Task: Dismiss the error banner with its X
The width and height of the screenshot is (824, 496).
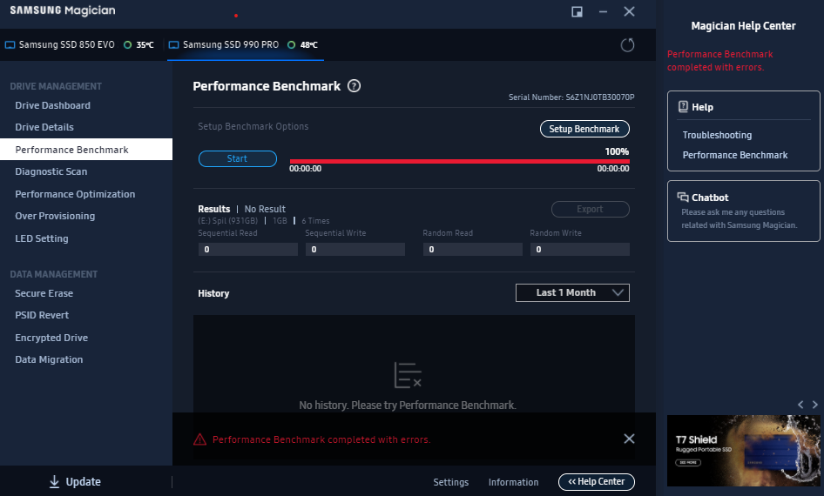Action: point(629,439)
